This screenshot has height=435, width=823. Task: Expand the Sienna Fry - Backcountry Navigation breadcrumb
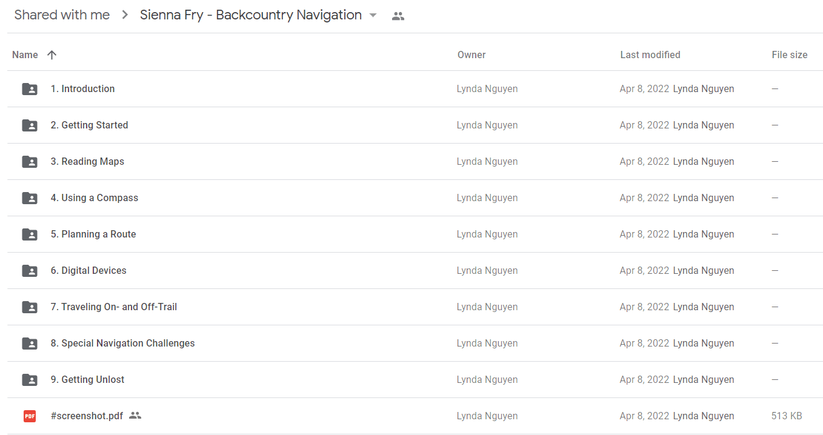[x=251, y=15]
